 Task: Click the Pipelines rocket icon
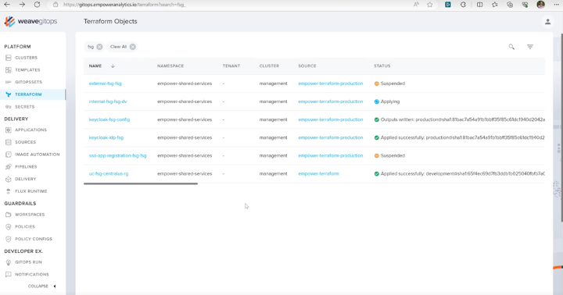(x=9, y=167)
